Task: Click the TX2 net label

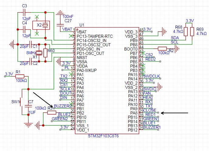Action: (x=64, y=76)
